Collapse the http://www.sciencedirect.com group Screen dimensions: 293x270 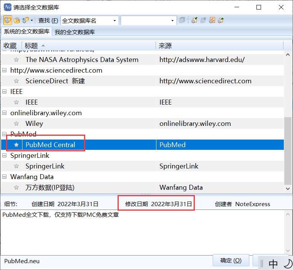(4, 70)
